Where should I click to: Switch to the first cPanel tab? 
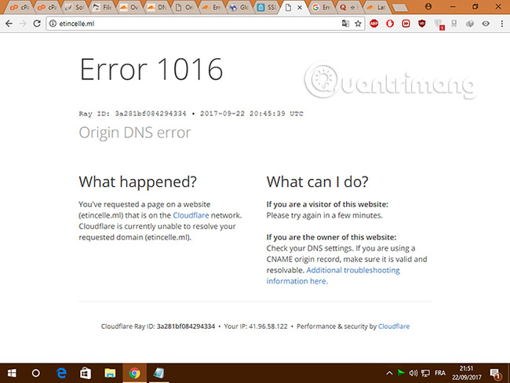20,7
